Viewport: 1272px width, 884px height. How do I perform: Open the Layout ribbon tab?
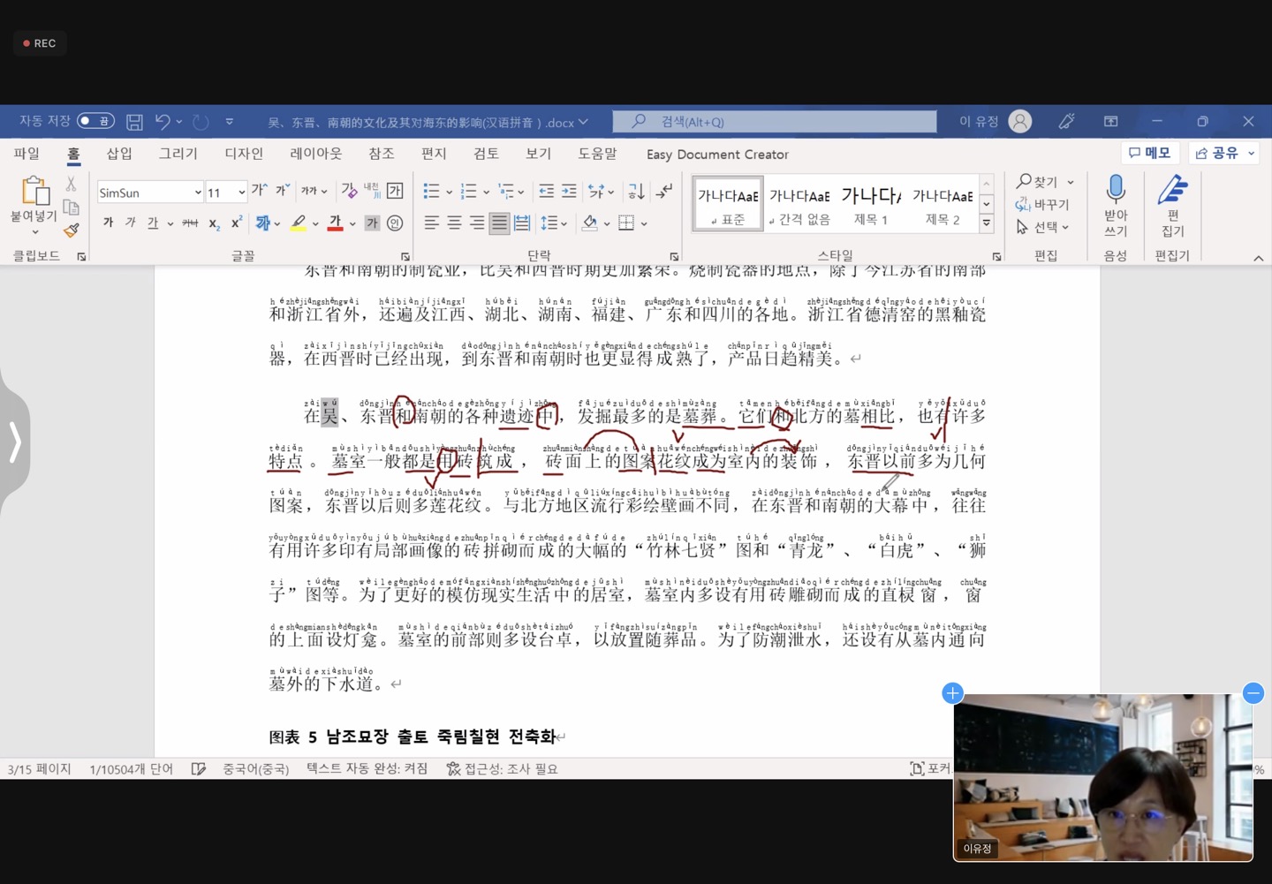(x=315, y=154)
